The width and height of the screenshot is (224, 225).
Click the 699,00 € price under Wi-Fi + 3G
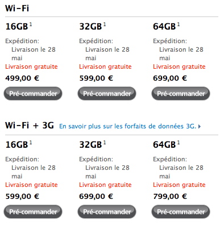pos(96,197)
